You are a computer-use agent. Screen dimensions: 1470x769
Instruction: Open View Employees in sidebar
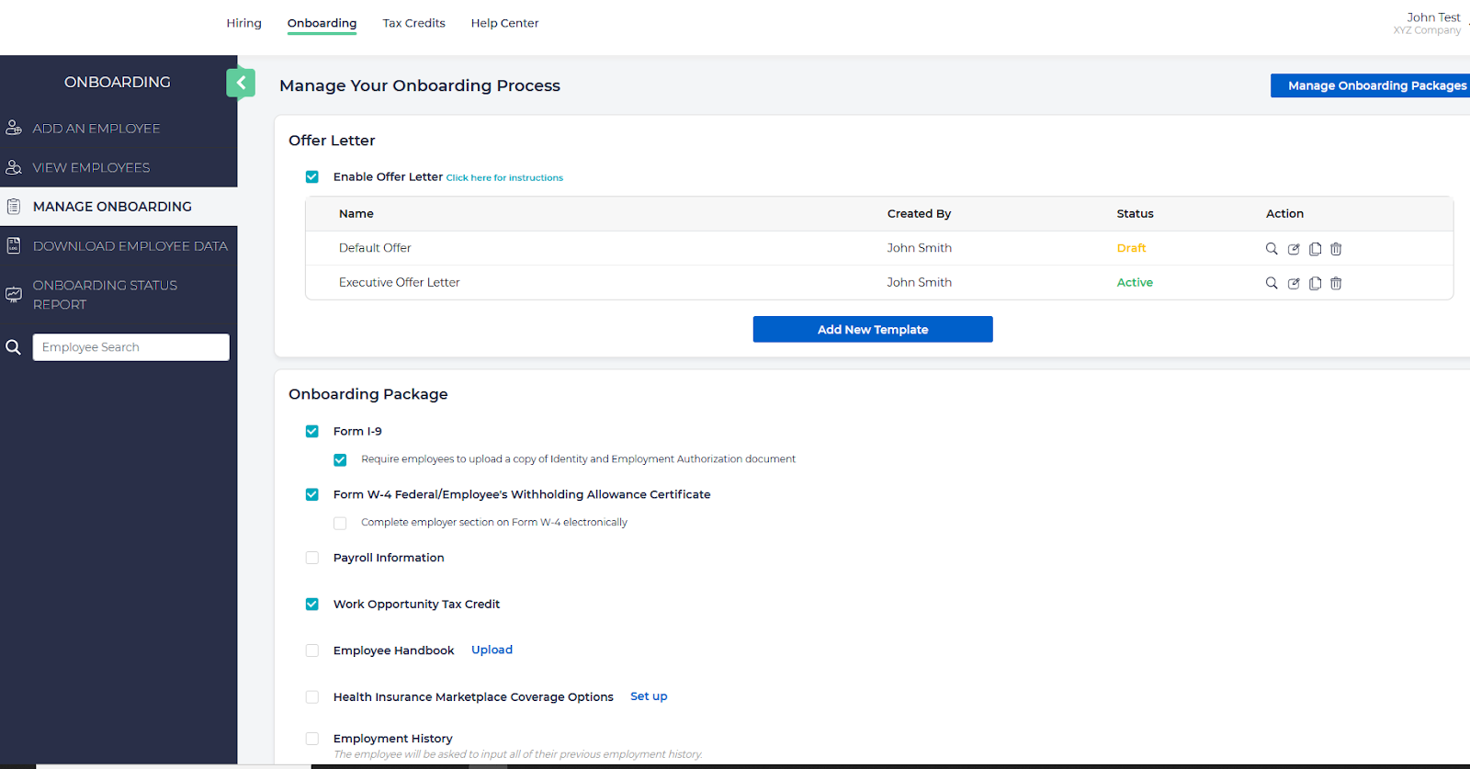pos(91,168)
